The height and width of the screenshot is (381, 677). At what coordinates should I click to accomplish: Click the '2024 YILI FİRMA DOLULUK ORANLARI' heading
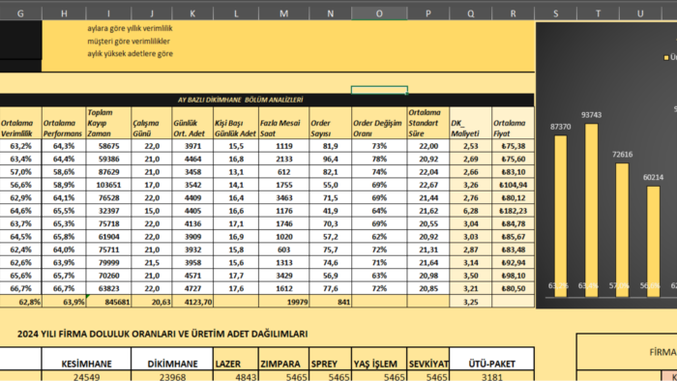tap(162, 334)
